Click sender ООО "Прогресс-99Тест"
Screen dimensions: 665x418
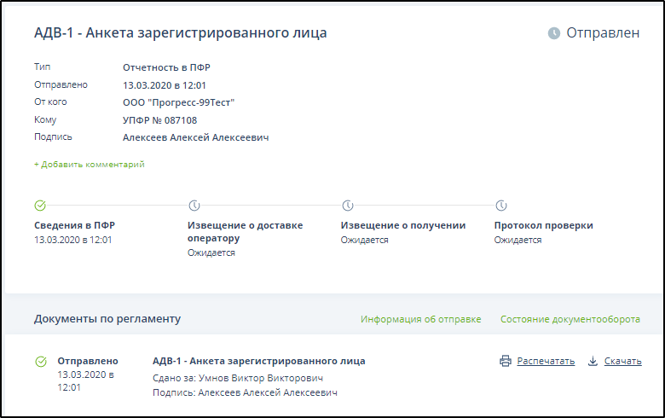coord(178,102)
